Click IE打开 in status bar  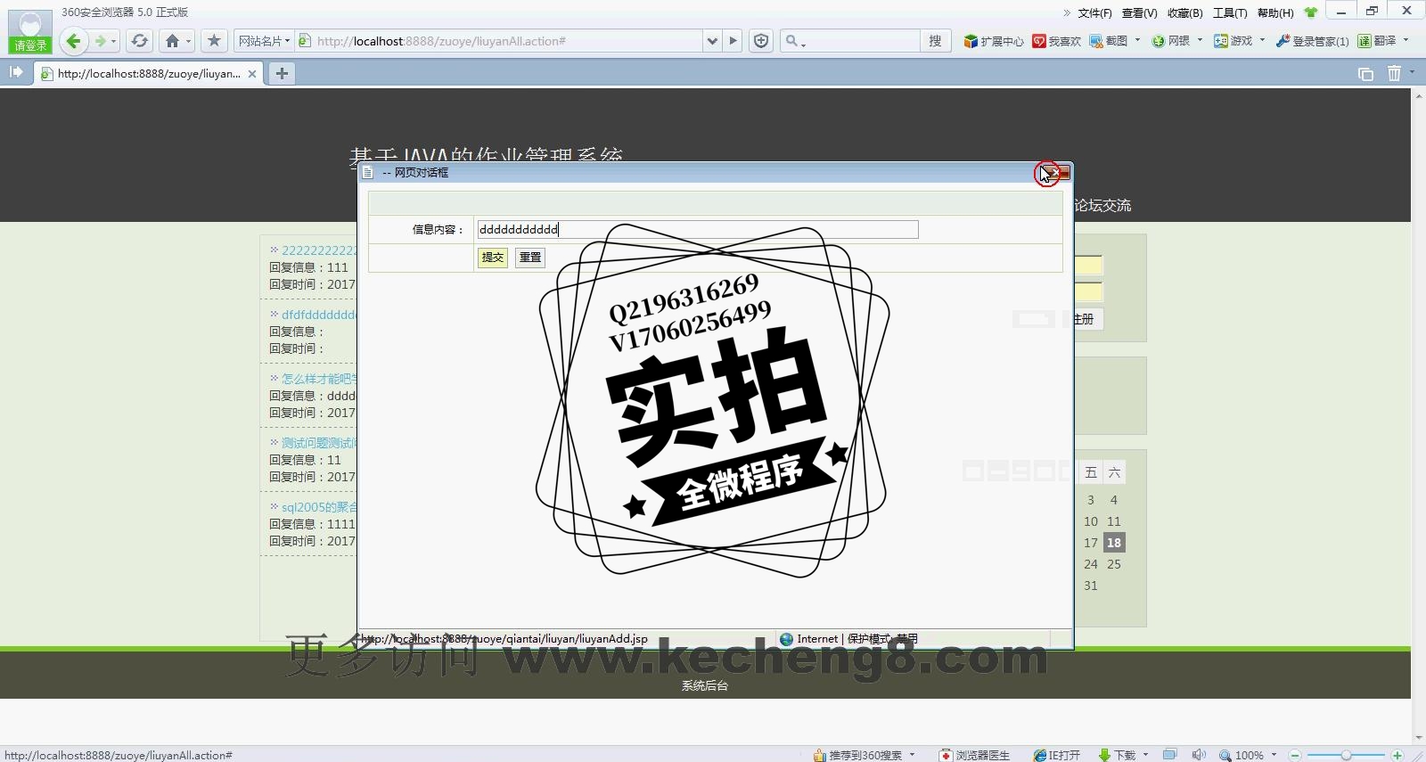click(x=1057, y=755)
